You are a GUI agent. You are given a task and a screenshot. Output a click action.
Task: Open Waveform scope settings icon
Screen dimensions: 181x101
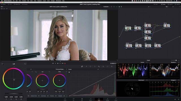tap(179, 62)
